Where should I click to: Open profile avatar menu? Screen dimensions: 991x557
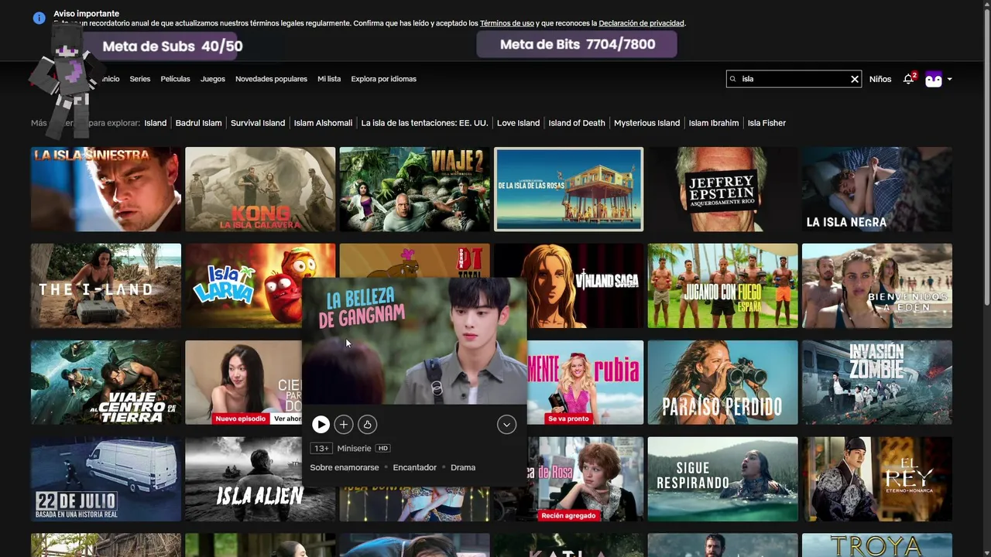pyautogui.click(x=934, y=79)
